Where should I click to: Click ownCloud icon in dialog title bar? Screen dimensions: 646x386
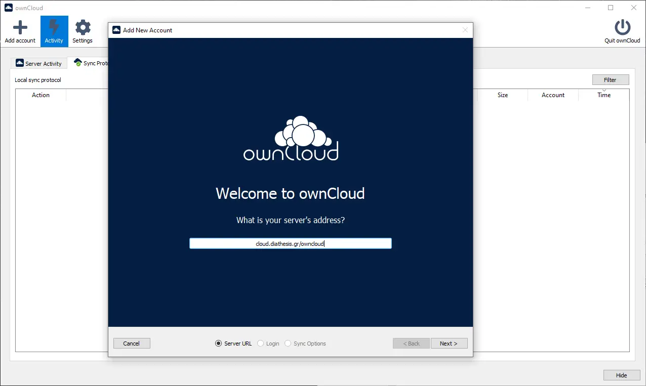116,30
